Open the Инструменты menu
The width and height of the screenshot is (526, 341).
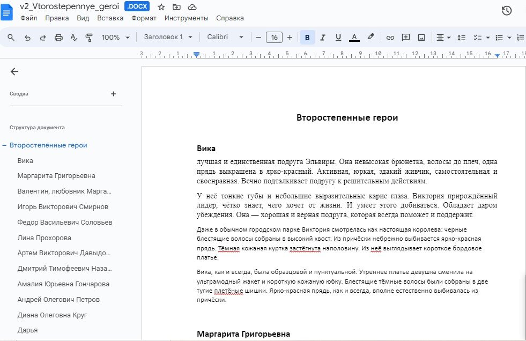click(186, 18)
